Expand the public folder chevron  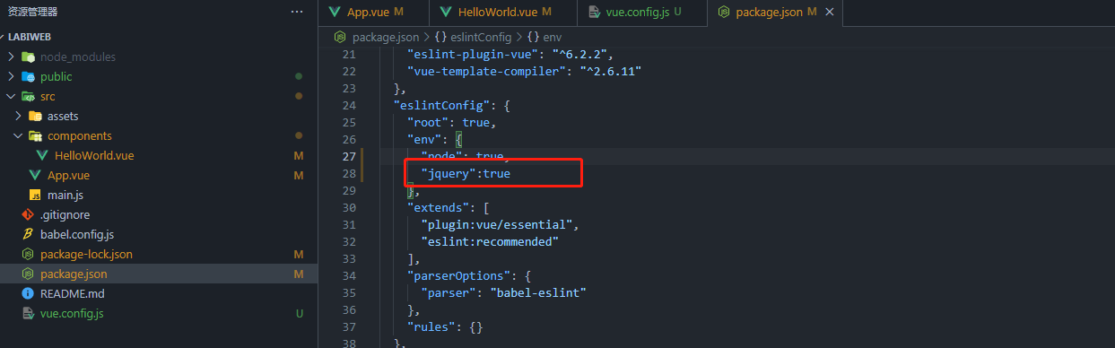click(x=11, y=76)
